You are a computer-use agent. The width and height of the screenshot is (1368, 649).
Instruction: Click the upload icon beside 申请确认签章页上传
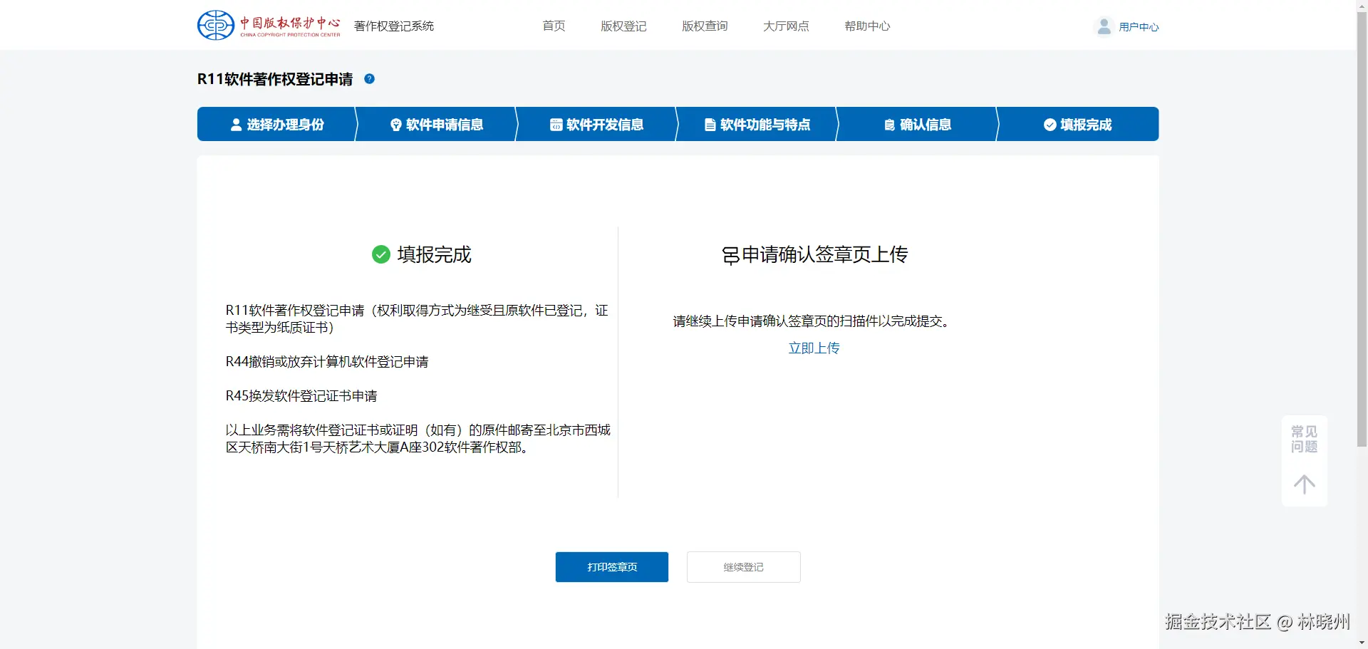(x=730, y=255)
